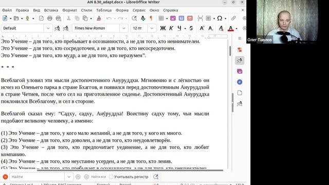Click the Cut scissors icon

68,18
